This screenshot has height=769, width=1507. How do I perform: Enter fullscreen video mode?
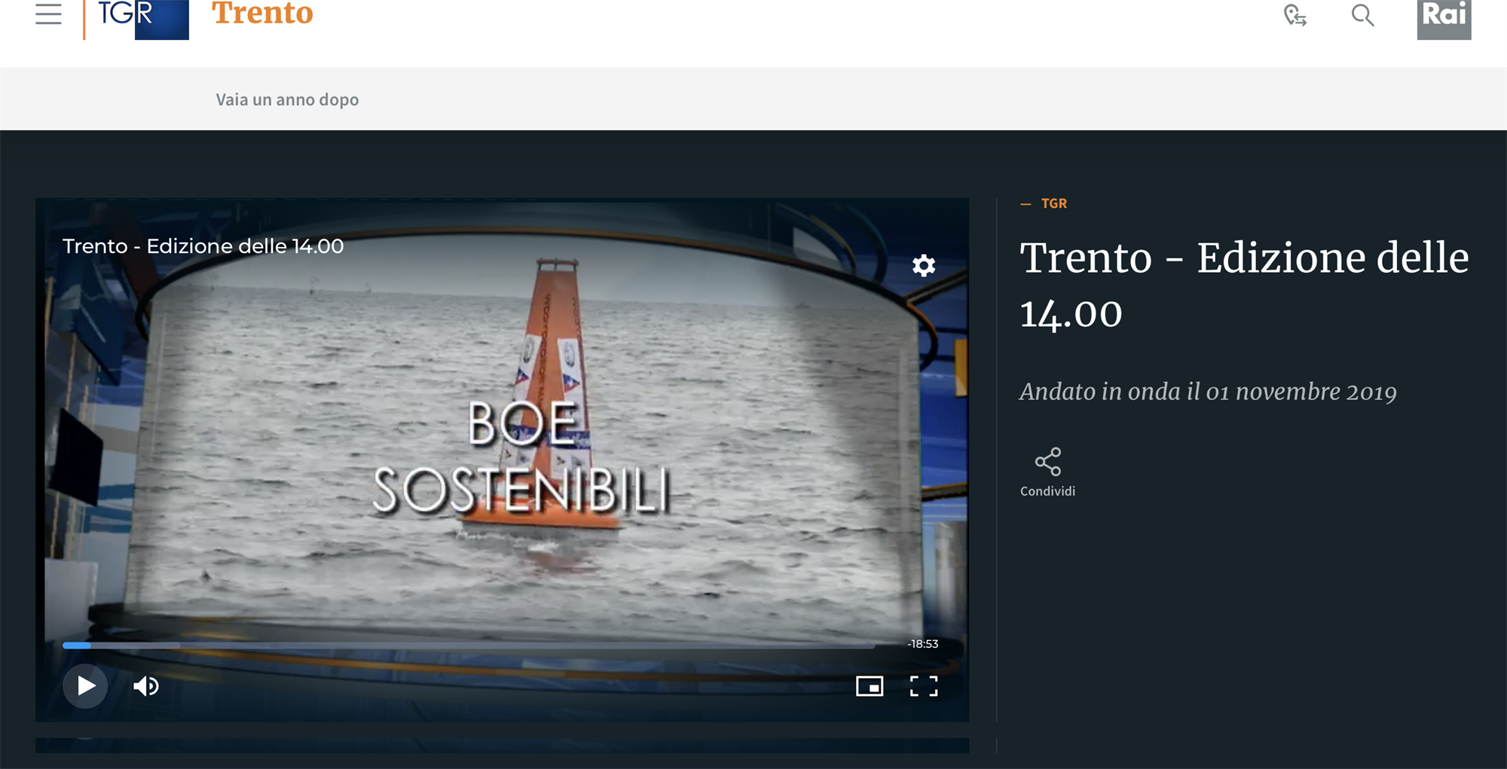923,686
